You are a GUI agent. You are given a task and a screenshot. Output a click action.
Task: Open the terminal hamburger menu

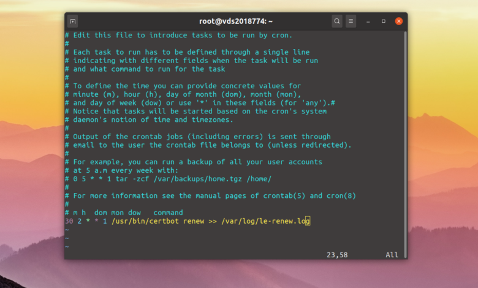351,21
